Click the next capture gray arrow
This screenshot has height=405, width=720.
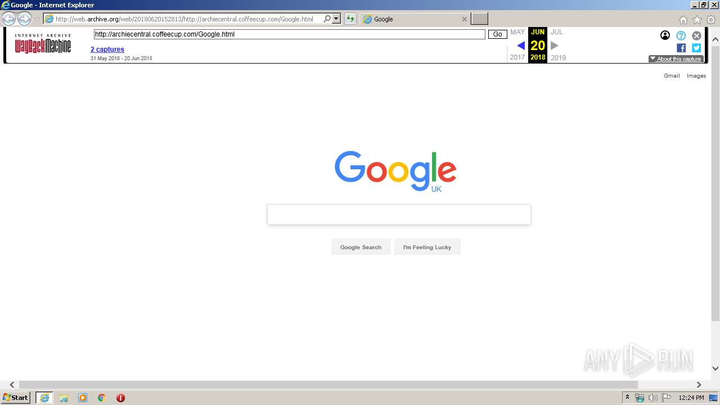[555, 46]
